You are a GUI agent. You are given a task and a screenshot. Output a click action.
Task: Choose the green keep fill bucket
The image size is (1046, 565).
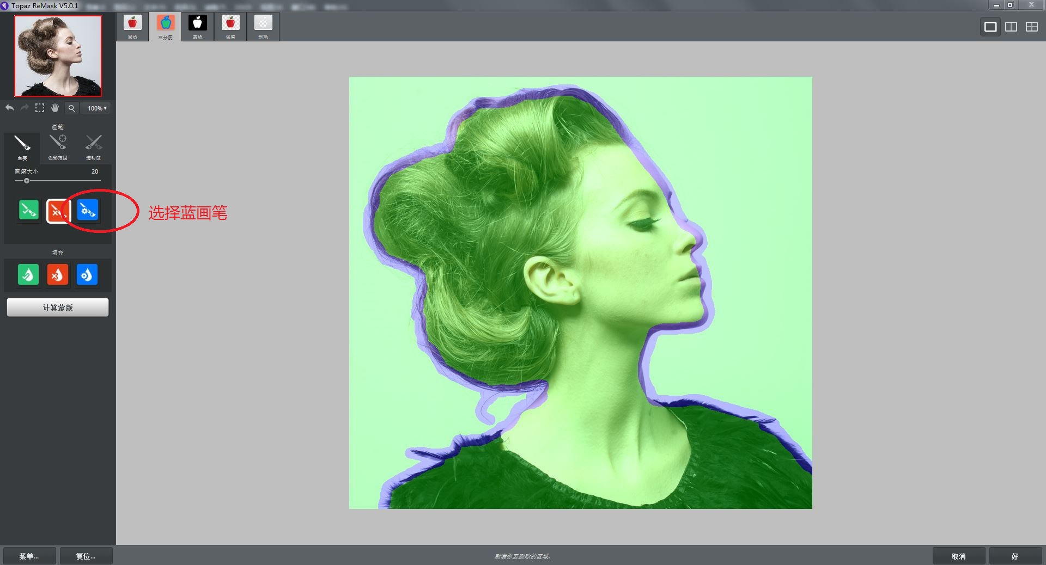pos(28,275)
